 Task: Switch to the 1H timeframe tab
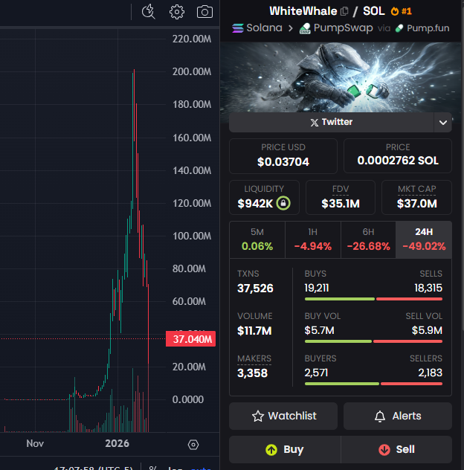[313, 239]
